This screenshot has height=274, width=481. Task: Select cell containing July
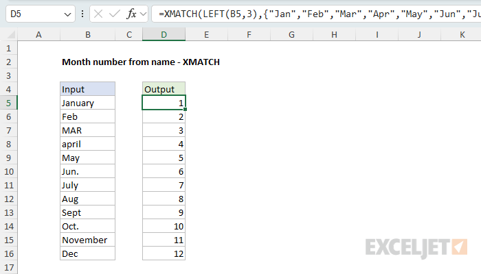tap(88, 186)
